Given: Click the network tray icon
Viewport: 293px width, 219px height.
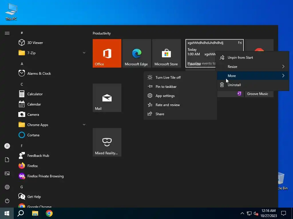Looking at the screenshot, I should pyautogui.click(x=249, y=213).
